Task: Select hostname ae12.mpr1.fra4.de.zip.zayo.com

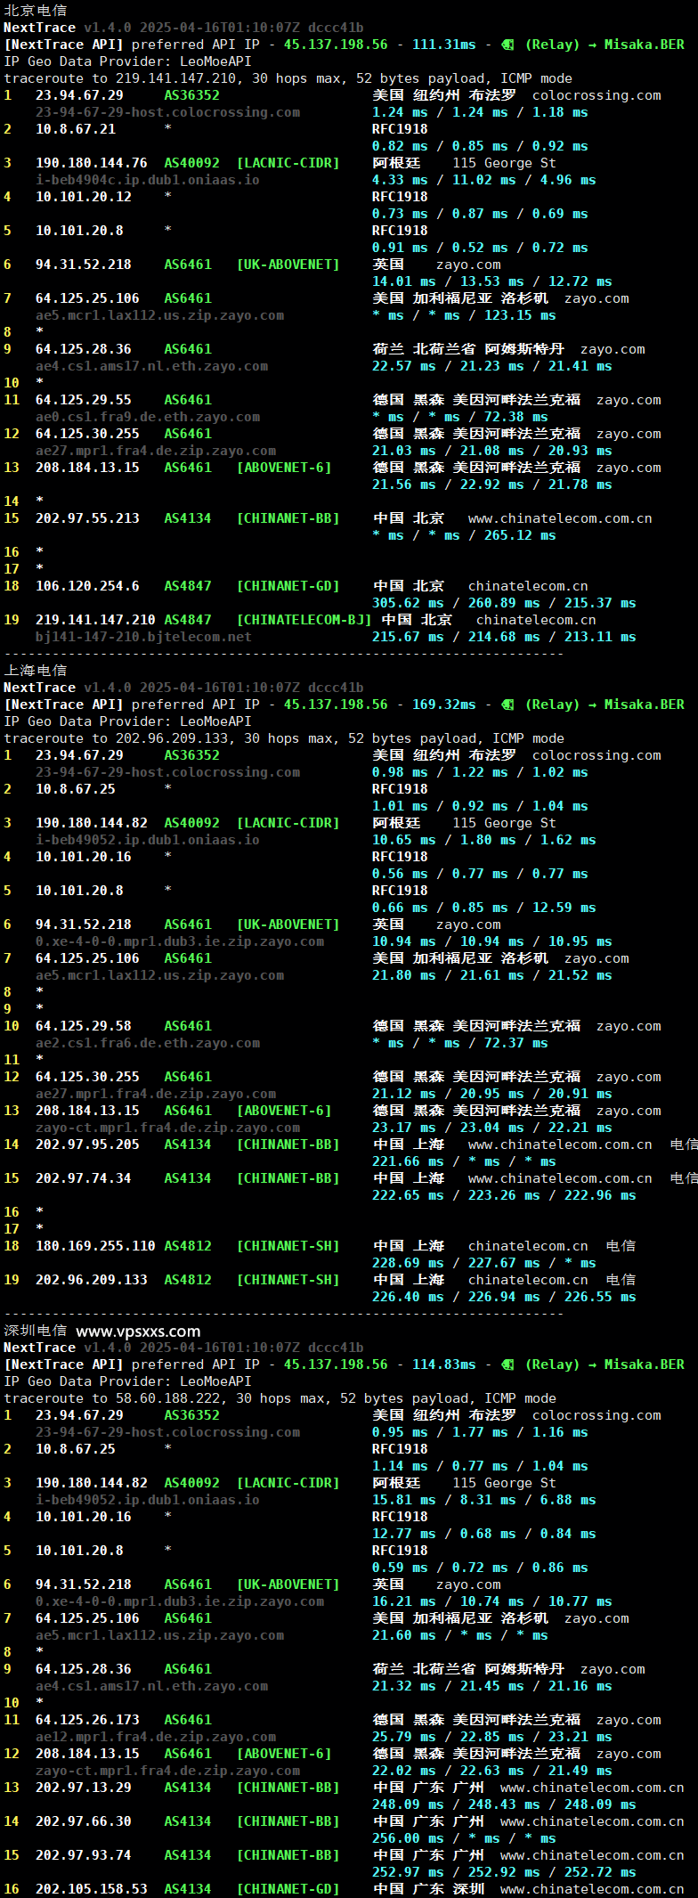Action: point(156,1737)
